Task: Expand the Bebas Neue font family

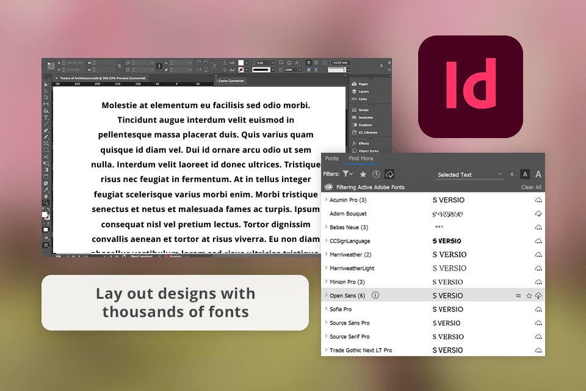Action: 326,227
